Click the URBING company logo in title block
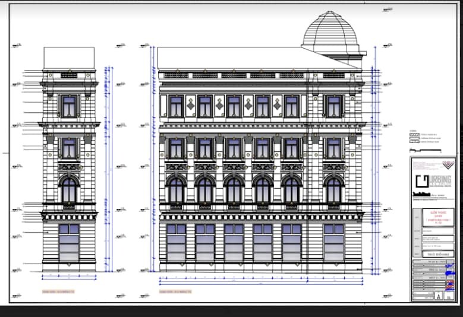Viewport: 463px width, 317px height. pyautogui.click(x=431, y=182)
